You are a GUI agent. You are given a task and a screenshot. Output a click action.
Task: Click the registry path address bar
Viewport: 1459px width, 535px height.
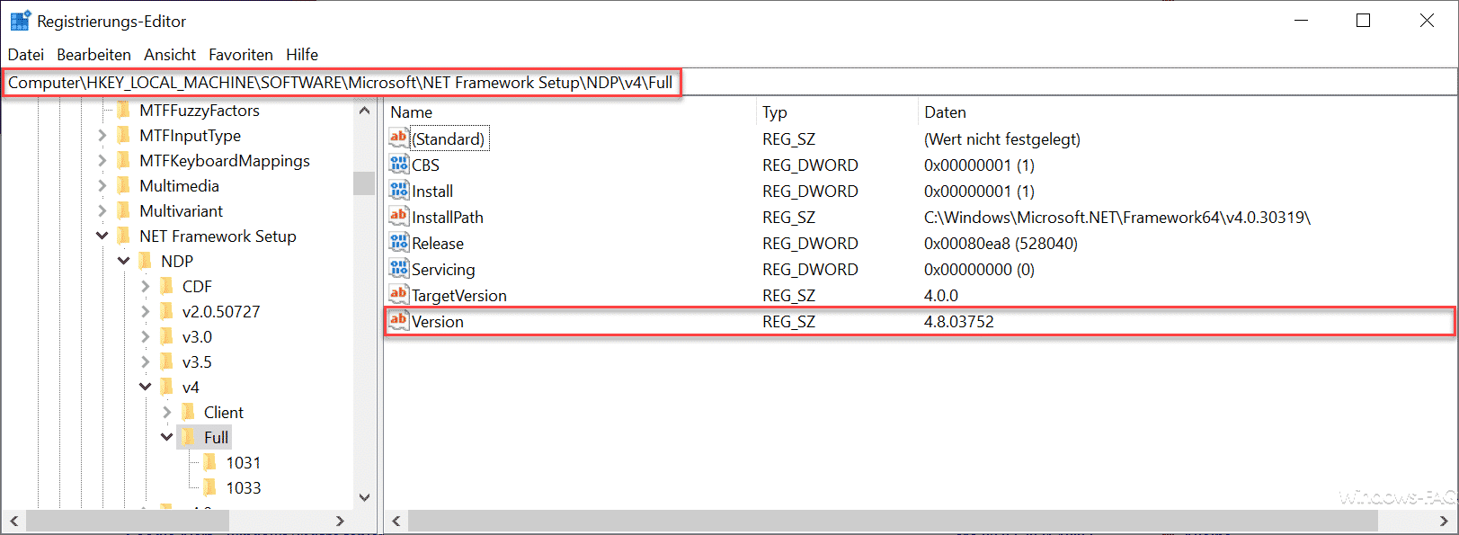(729, 83)
